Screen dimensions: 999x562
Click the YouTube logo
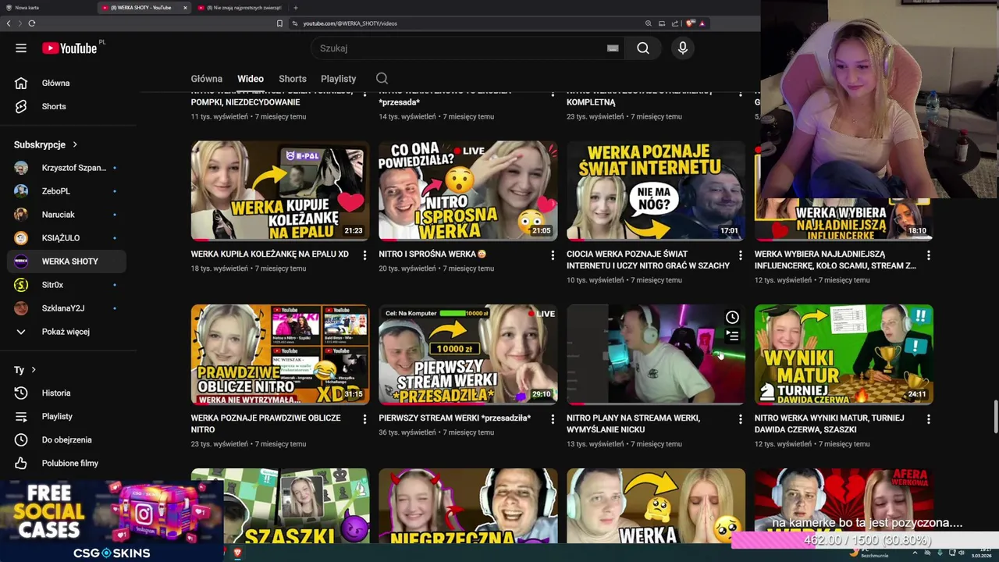[69, 48]
